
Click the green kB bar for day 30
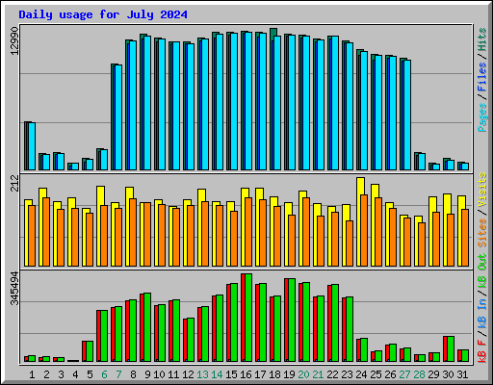(x=451, y=349)
